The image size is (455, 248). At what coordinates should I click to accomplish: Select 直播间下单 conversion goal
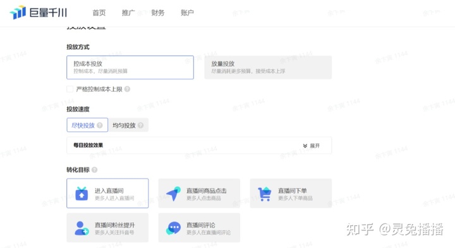(291, 193)
